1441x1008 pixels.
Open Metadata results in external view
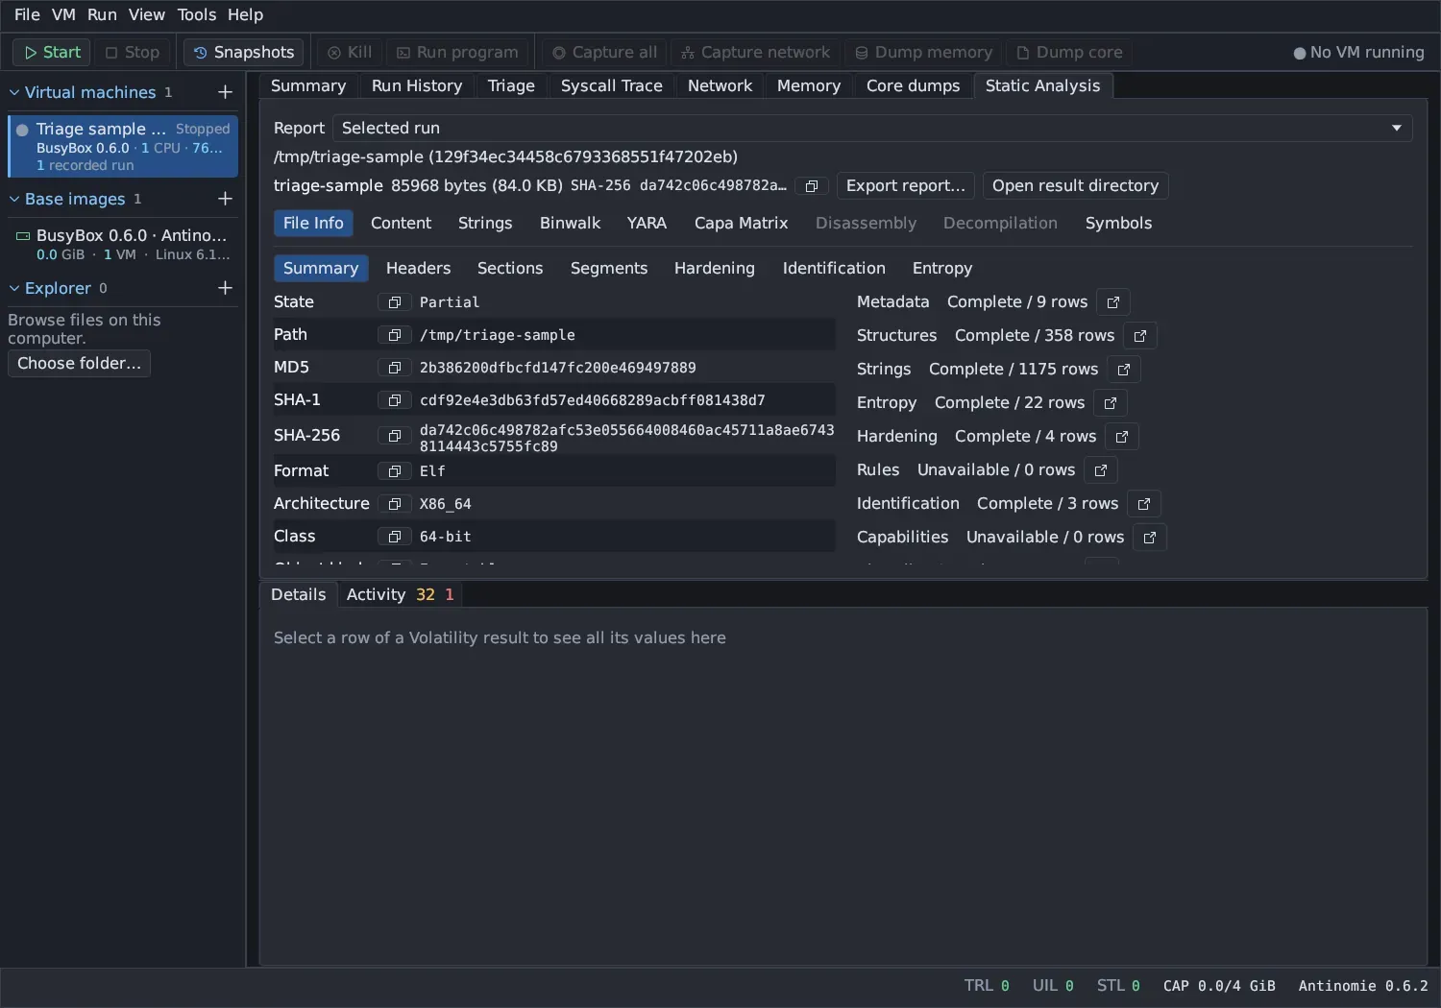coord(1113,302)
